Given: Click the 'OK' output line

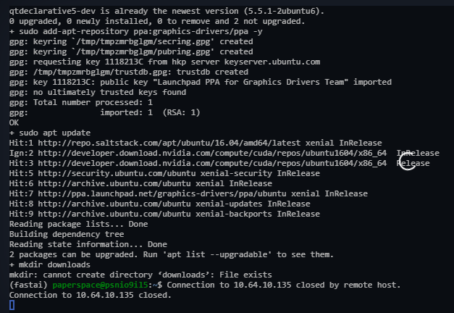Looking at the screenshot, I should point(14,122).
